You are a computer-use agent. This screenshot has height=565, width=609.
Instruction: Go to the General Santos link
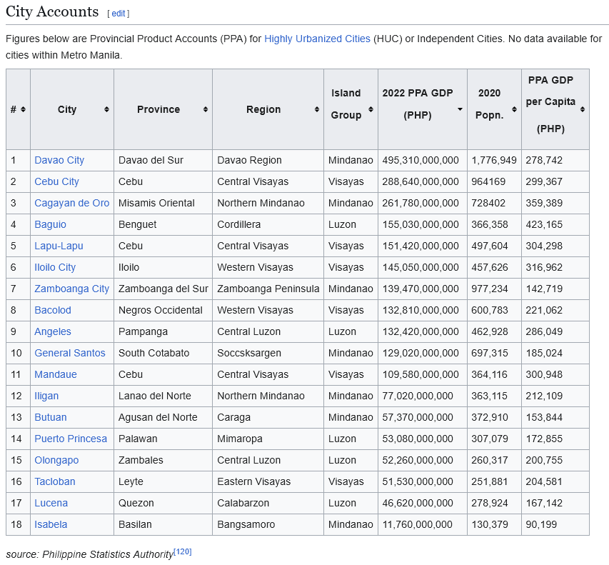[70, 353]
